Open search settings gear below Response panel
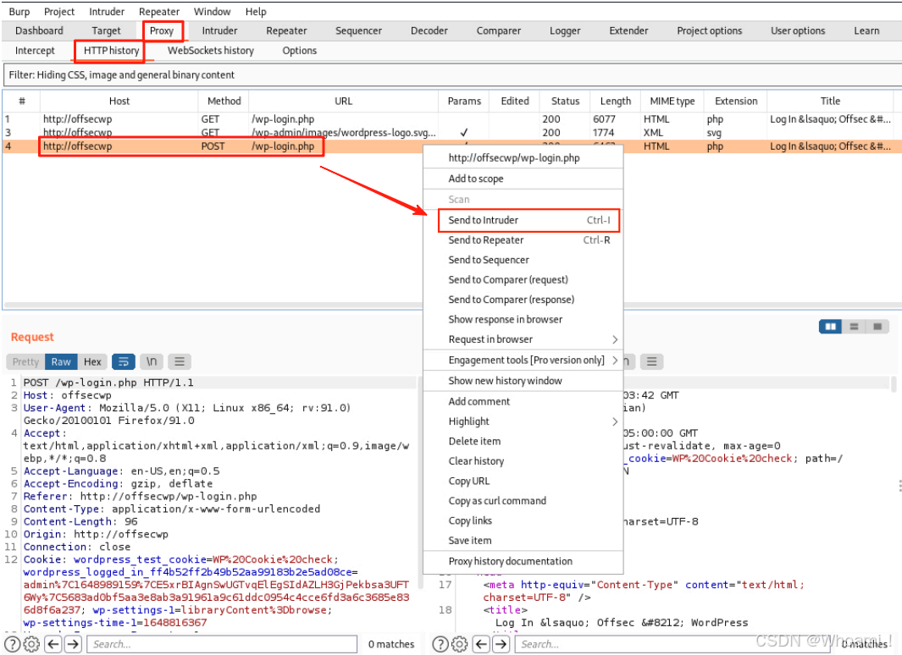Viewport: 902px width, 655px height. click(x=460, y=644)
